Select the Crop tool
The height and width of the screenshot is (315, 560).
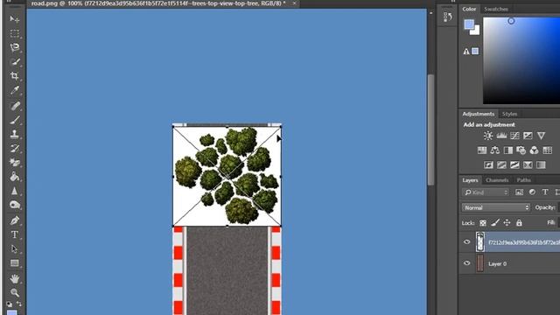14,76
